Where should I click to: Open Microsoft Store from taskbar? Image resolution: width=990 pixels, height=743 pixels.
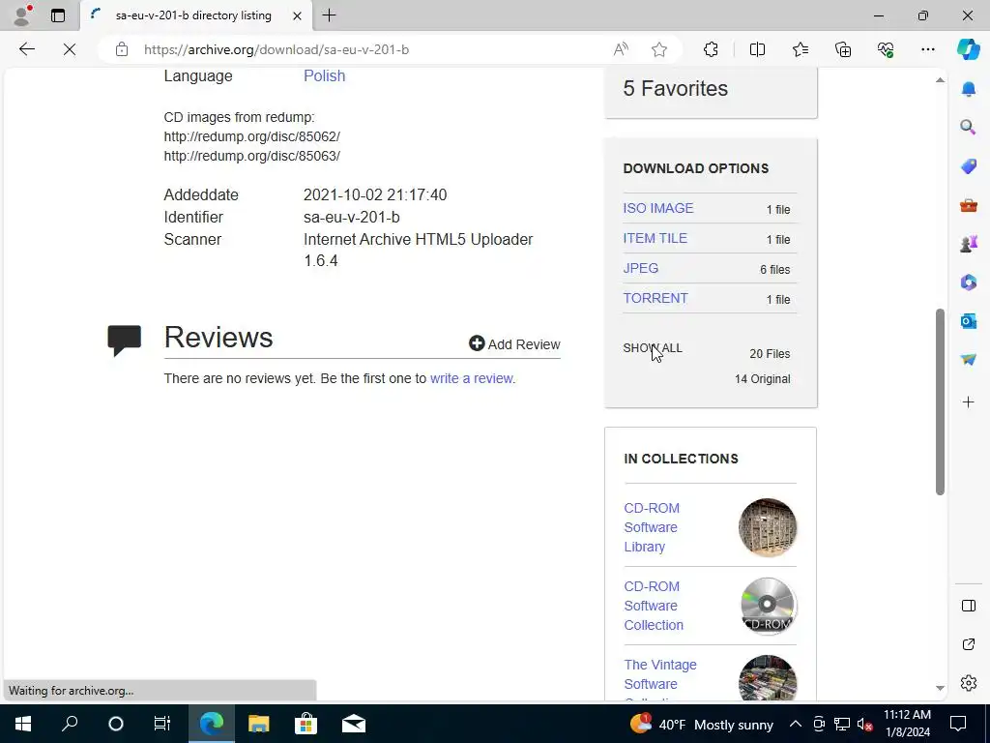(x=306, y=724)
